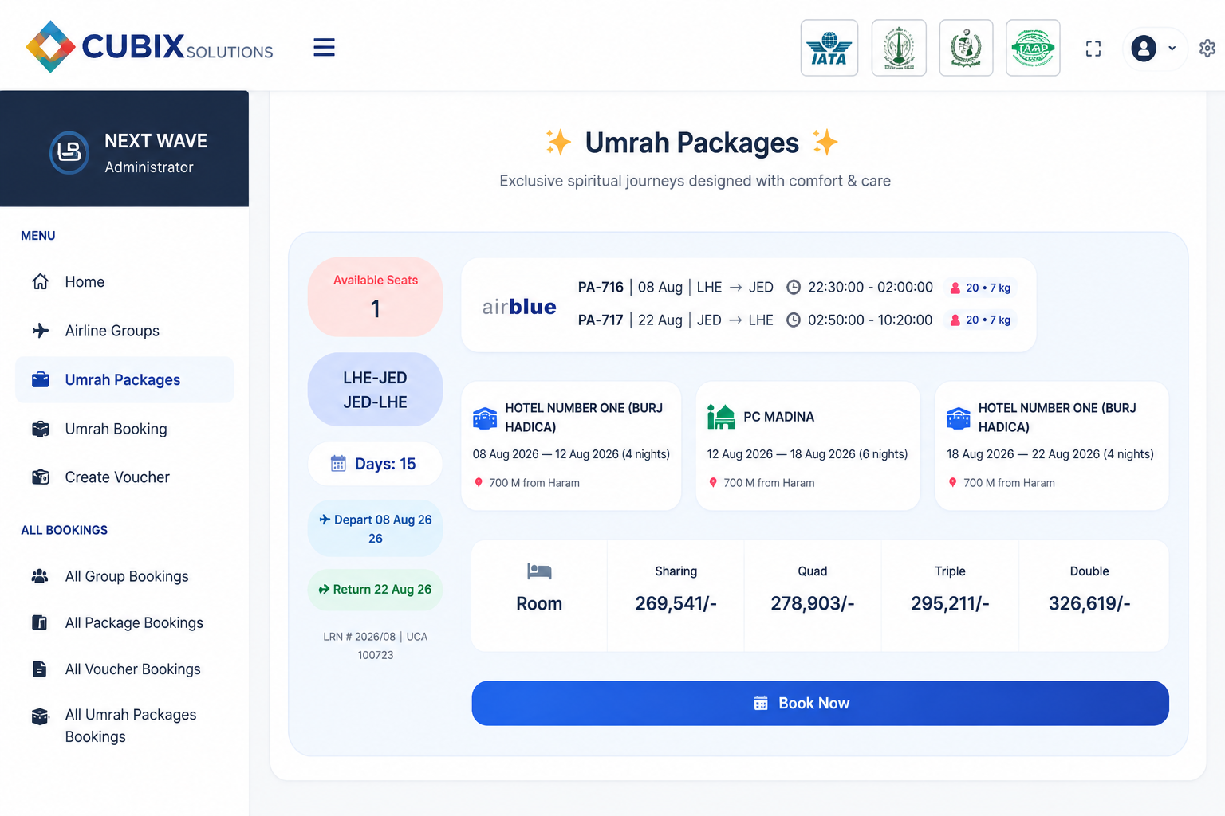Image resolution: width=1225 pixels, height=816 pixels.
Task: Click the LRN # 2026/08 reference text
Action: (375, 645)
